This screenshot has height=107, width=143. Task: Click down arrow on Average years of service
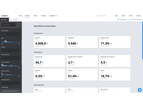click(x=106, y=62)
